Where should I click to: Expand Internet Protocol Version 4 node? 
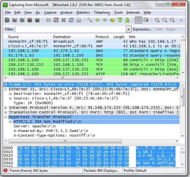click(x=6, y=108)
